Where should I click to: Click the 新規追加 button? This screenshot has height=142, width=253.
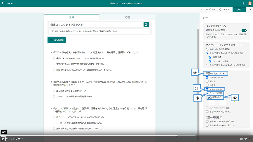[x=57, y=40]
